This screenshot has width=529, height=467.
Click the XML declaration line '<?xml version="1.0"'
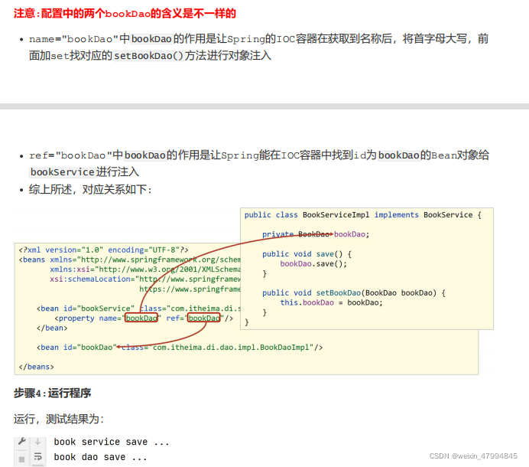pos(103,250)
